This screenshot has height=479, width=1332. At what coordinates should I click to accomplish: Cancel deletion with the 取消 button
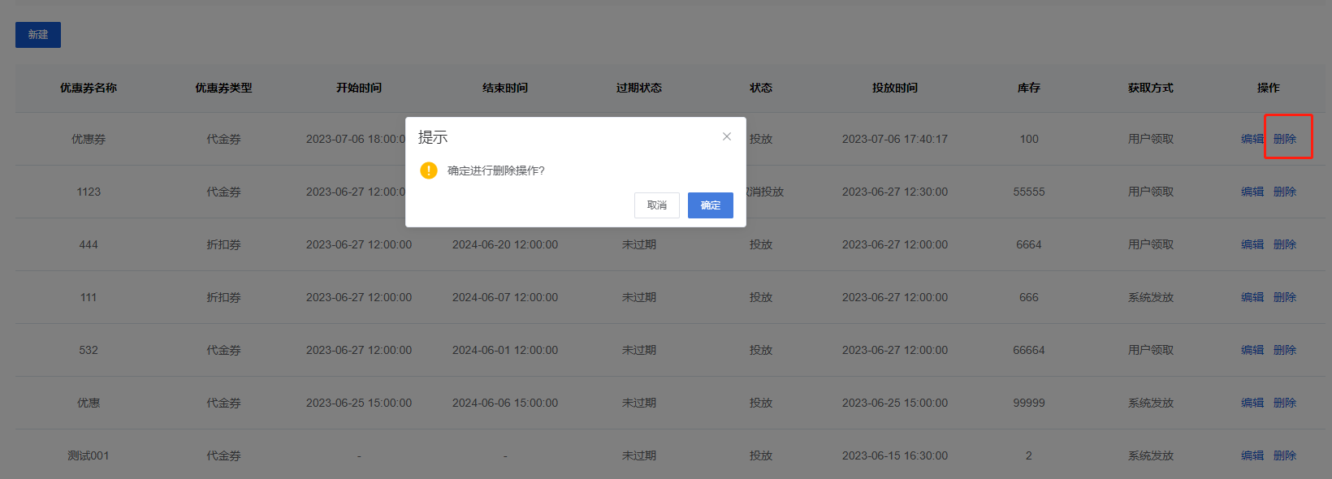click(x=657, y=205)
